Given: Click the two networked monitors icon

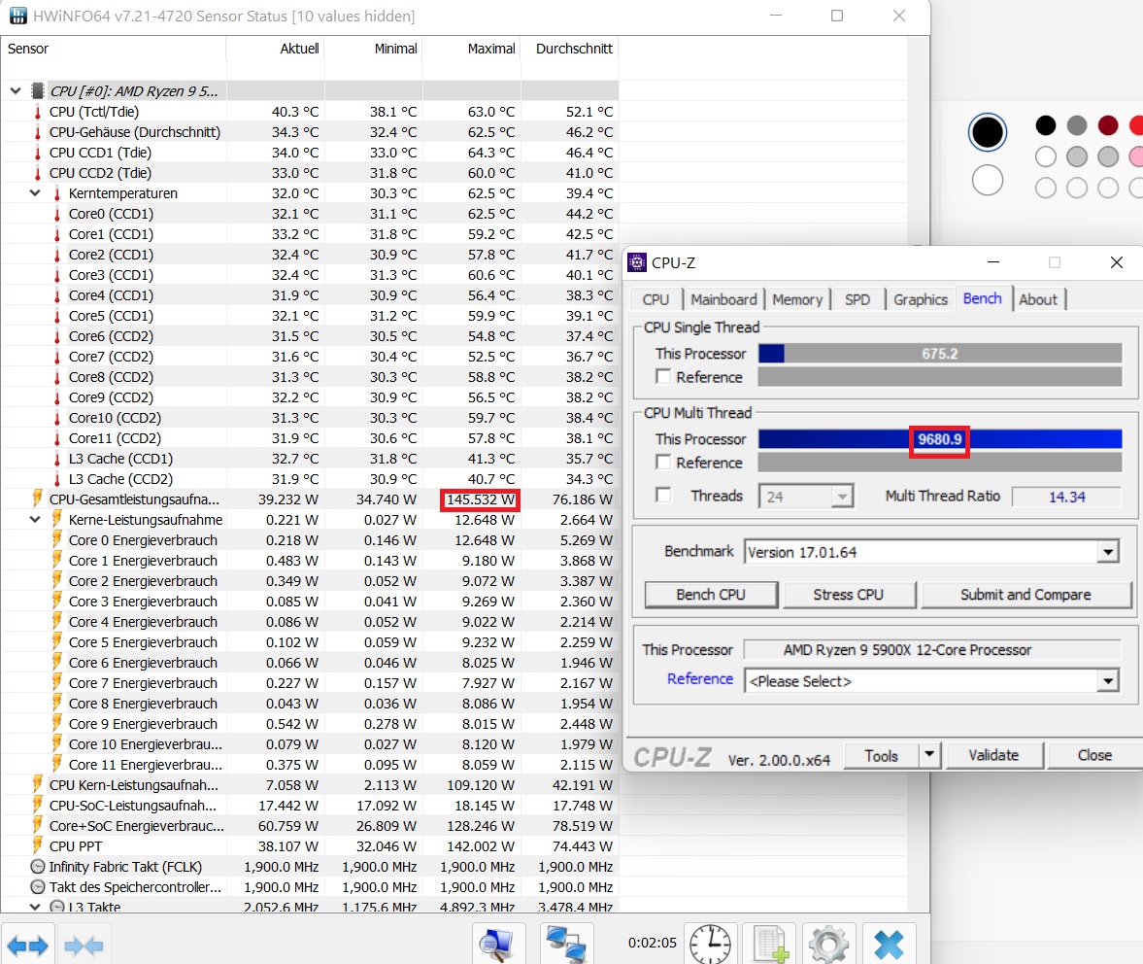Looking at the screenshot, I should click(x=566, y=944).
